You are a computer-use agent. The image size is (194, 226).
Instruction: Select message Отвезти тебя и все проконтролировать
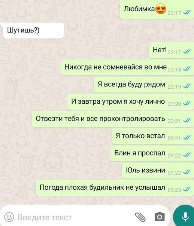coord(113,119)
